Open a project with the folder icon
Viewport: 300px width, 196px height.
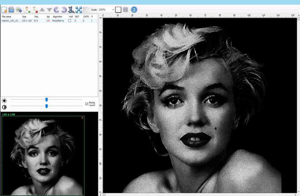[x=12, y=10]
